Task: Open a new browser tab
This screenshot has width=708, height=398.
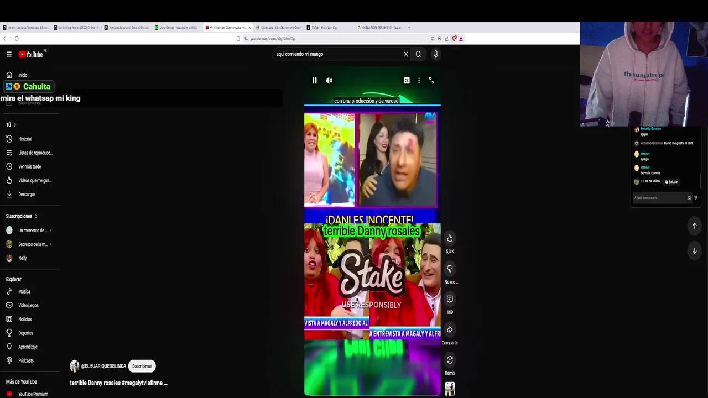Action: pyautogui.click(x=409, y=28)
